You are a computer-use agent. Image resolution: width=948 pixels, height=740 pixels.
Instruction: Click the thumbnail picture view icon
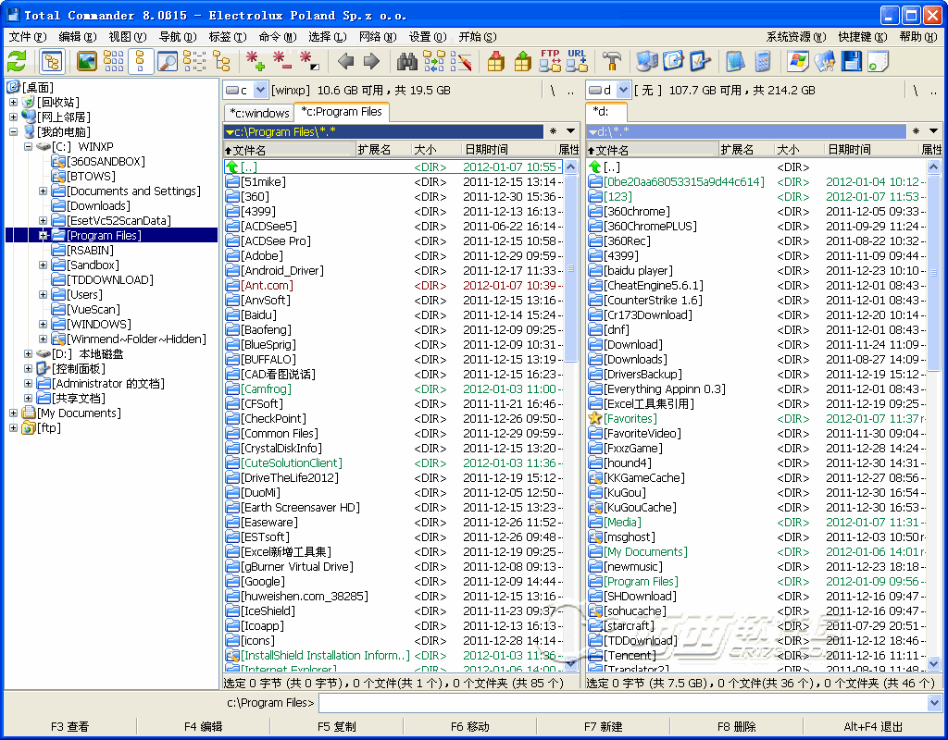coord(86,61)
